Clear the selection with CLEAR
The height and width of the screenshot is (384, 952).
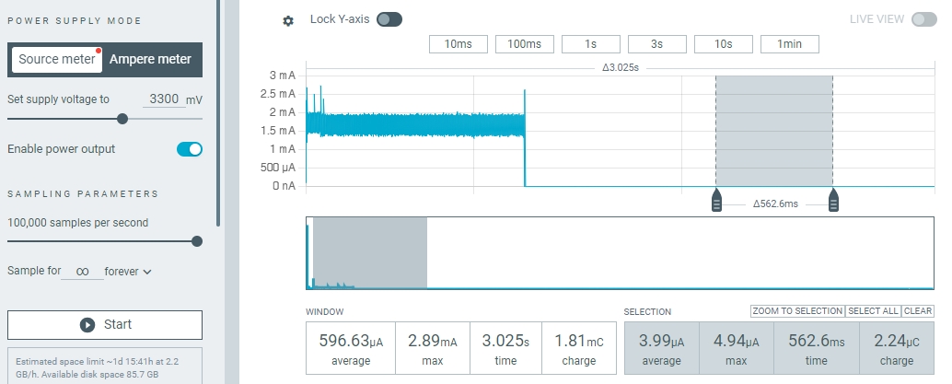click(x=918, y=311)
